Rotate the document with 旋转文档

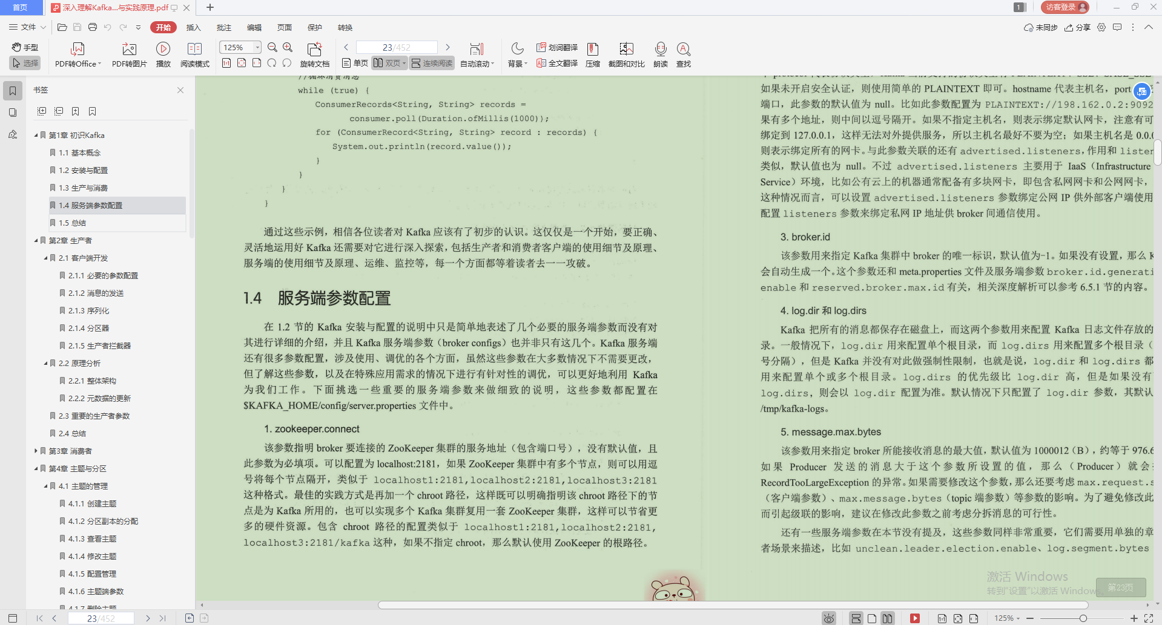pos(314,54)
